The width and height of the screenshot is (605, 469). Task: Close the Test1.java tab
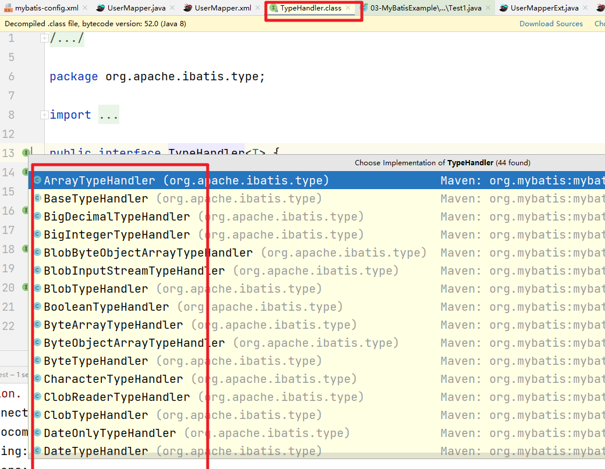pyautogui.click(x=488, y=8)
